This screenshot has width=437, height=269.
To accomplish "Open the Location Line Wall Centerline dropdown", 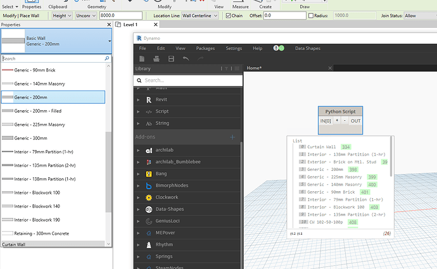I will (200, 16).
